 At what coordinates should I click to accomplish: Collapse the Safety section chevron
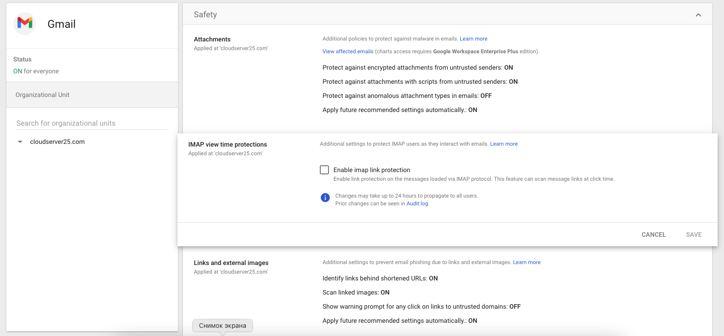click(698, 15)
